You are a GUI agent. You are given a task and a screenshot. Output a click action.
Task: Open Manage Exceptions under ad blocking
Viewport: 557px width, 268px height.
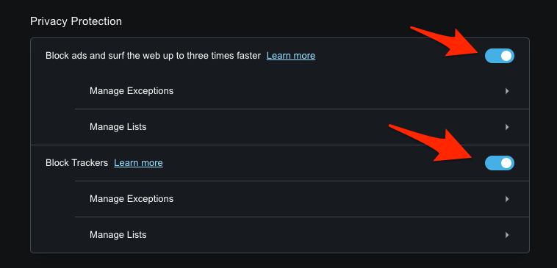(x=302, y=91)
